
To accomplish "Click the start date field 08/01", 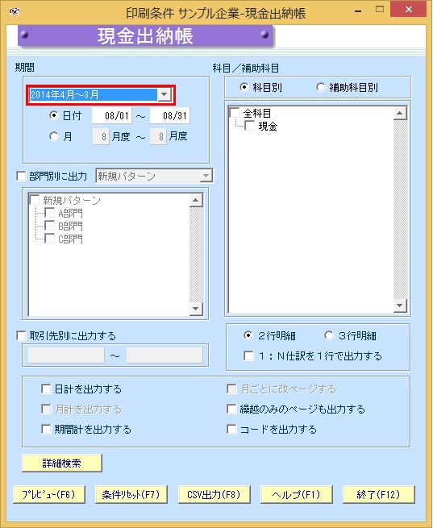I will click(x=112, y=116).
